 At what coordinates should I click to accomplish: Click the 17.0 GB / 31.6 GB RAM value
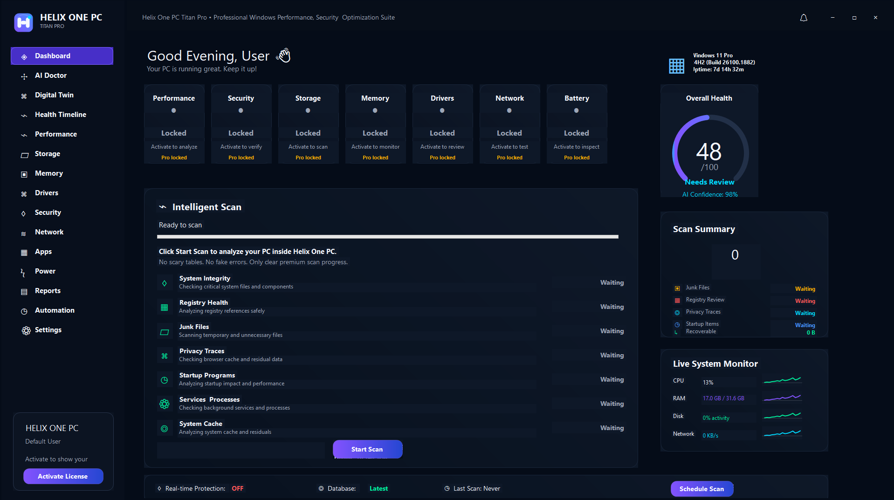click(x=723, y=398)
